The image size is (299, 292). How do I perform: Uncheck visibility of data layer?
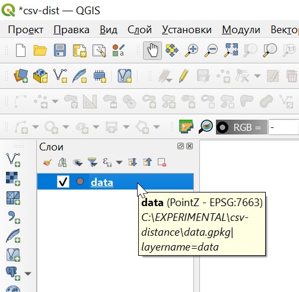(63, 182)
